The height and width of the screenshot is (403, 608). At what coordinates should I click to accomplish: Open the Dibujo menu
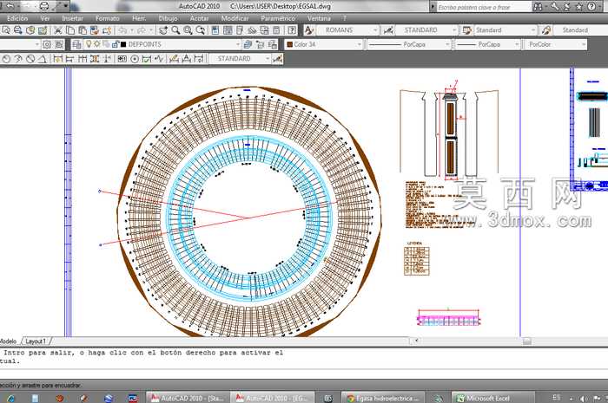point(168,18)
